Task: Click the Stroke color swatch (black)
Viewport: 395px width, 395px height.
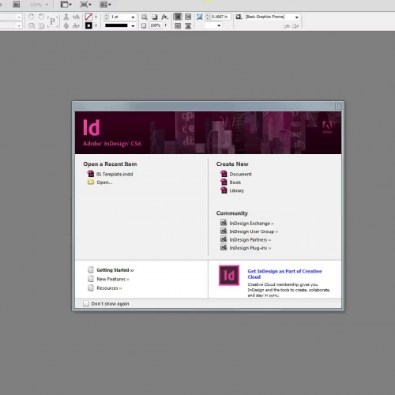Action: (x=88, y=25)
